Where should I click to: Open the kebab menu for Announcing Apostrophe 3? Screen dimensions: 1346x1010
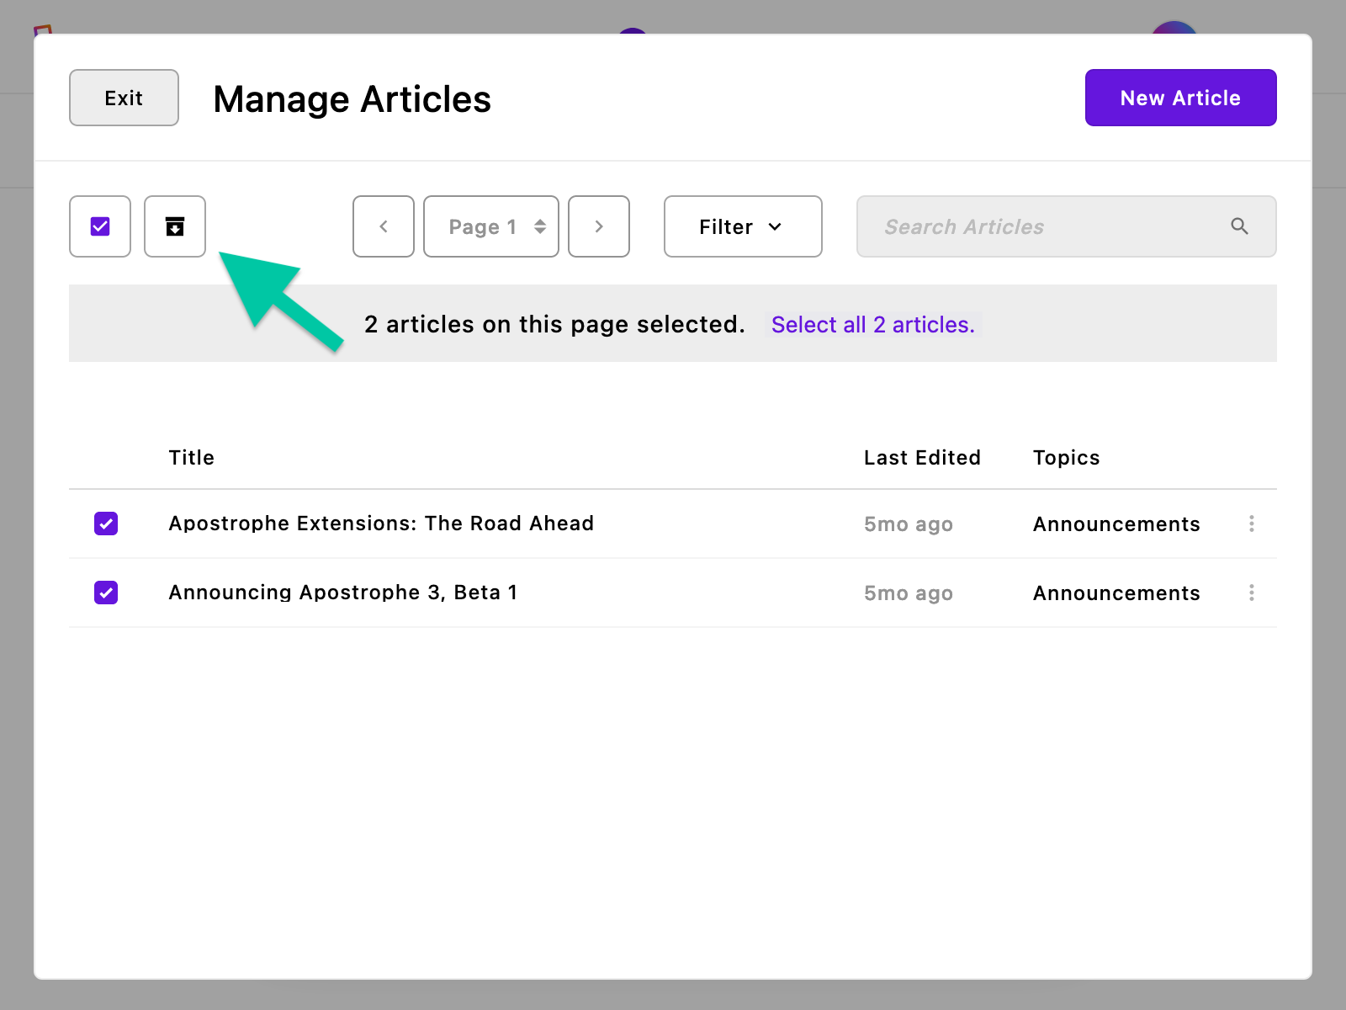(1251, 593)
